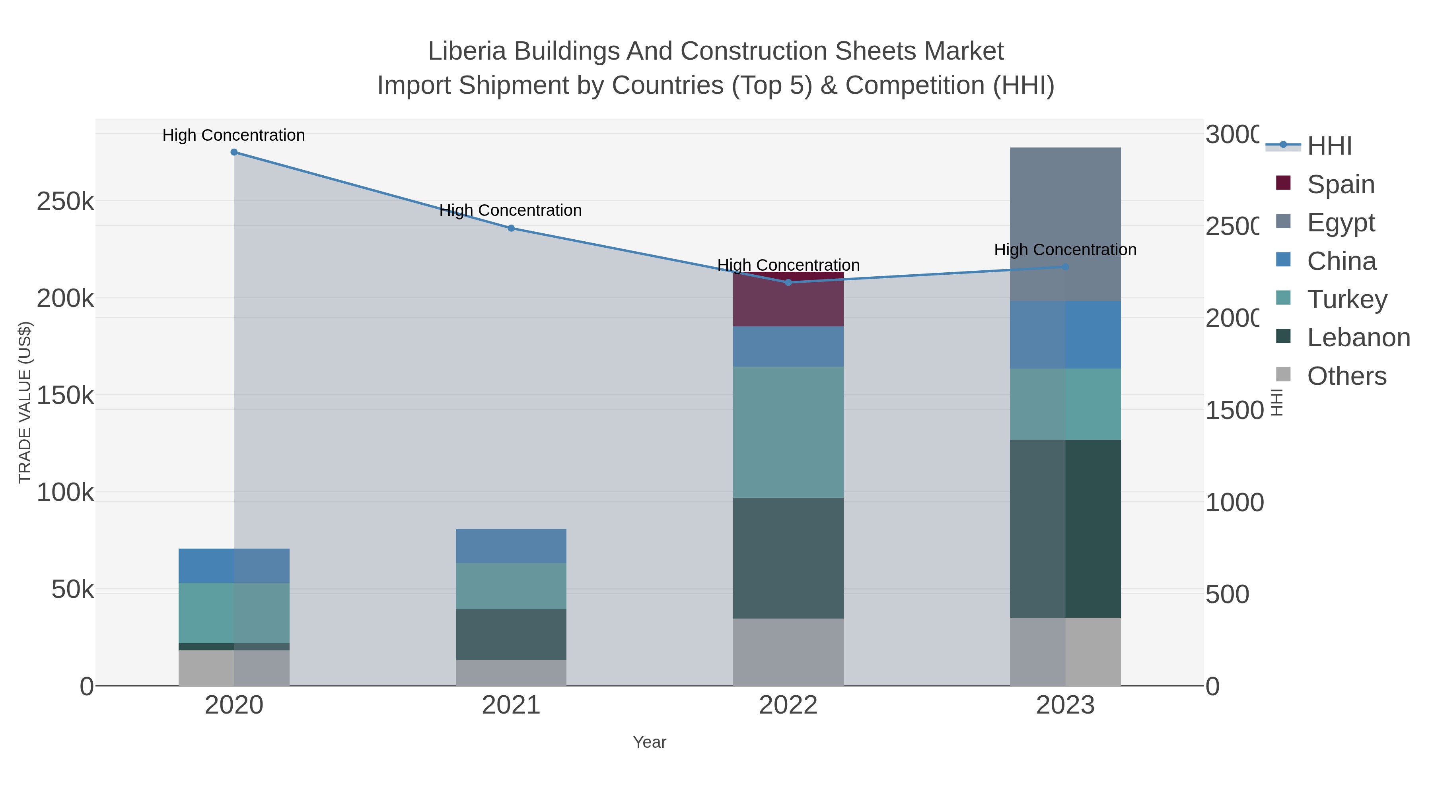This screenshot has height=805, width=1432.
Task: Toggle the Lebanon legend entry
Action: (x=1342, y=337)
